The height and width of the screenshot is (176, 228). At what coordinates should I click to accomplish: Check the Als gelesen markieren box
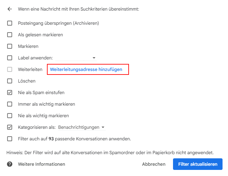10,35
